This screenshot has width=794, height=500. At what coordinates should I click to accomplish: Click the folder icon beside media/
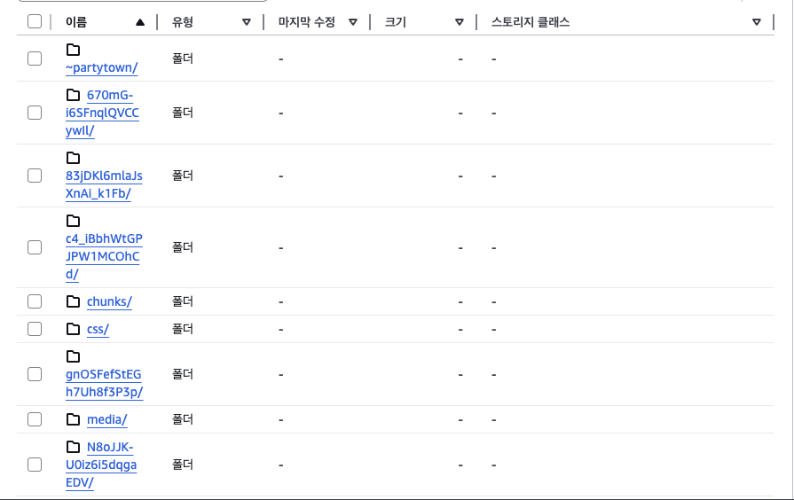tap(73, 419)
